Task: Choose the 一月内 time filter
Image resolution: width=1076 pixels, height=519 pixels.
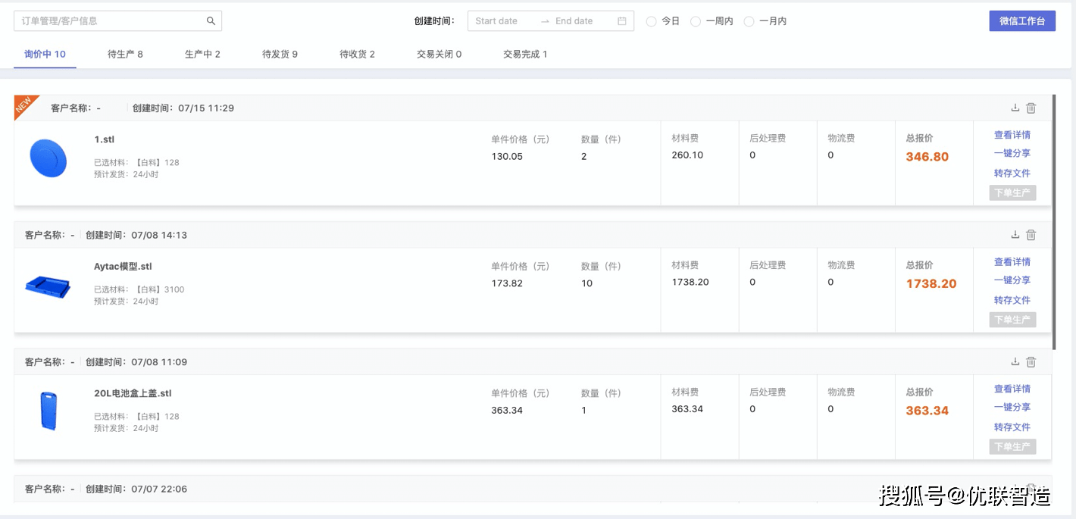Action: [x=749, y=21]
